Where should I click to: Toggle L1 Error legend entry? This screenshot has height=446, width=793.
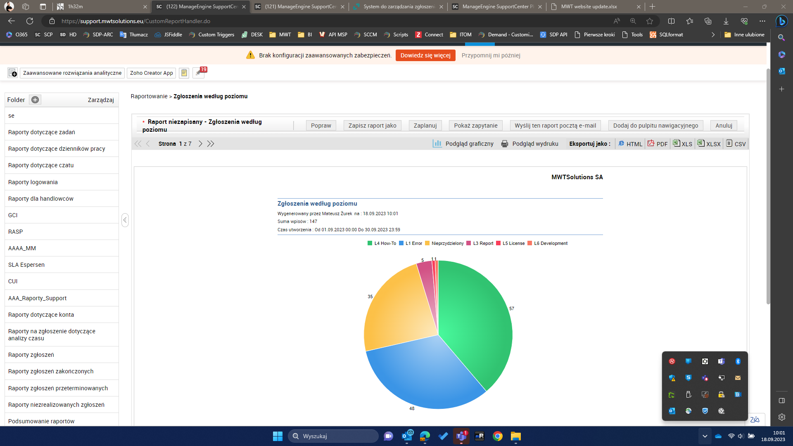410,243
